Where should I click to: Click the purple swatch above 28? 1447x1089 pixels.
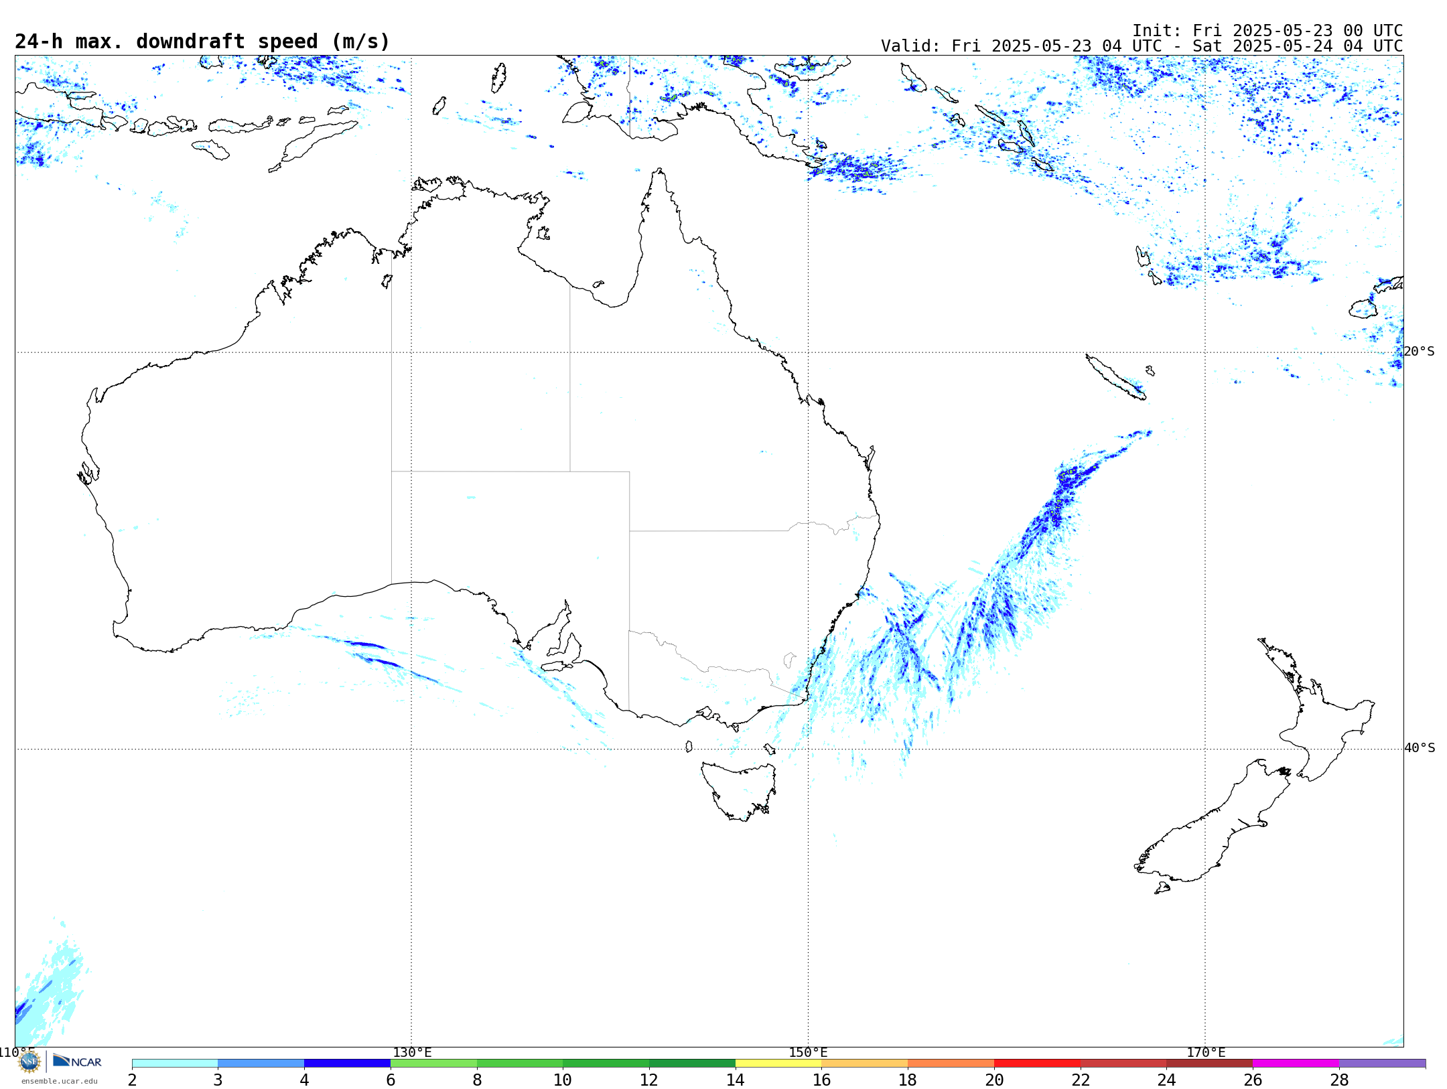(x=1382, y=1064)
